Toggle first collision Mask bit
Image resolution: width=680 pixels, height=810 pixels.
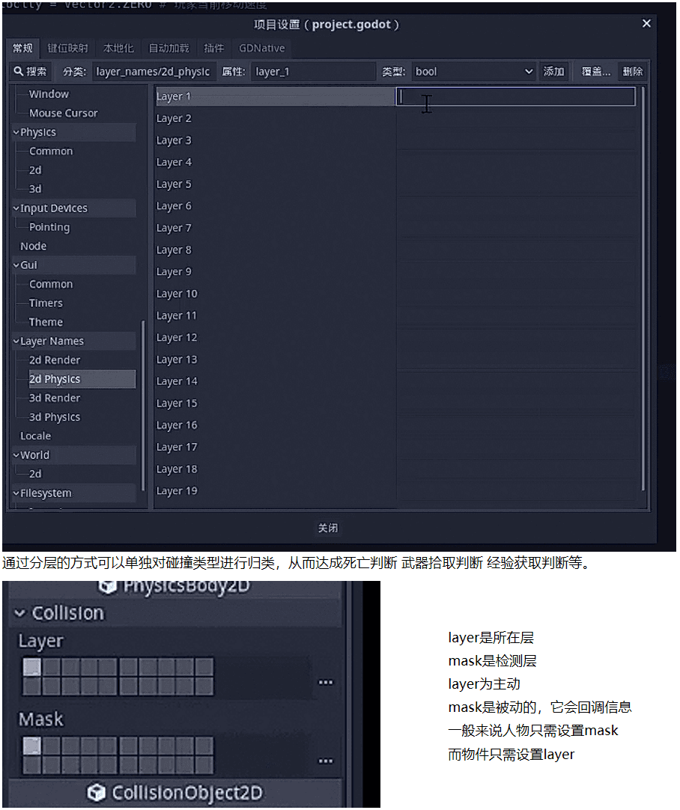click(x=31, y=746)
